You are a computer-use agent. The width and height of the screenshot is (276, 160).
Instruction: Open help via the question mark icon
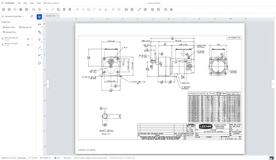(x=166, y=10)
